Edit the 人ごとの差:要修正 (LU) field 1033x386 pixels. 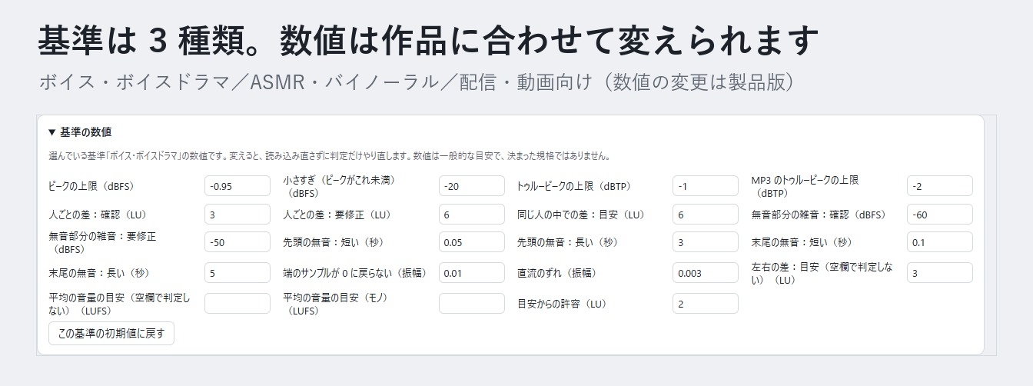click(x=472, y=215)
